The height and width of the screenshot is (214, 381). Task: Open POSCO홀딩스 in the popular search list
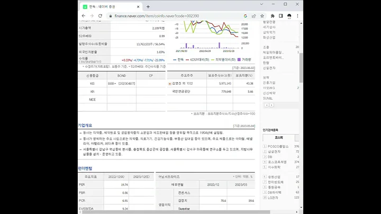pos(278,146)
